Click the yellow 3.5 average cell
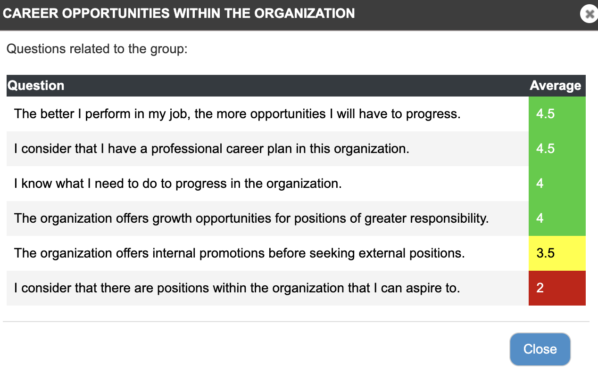 pyautogui.click(x=557, y=253)
